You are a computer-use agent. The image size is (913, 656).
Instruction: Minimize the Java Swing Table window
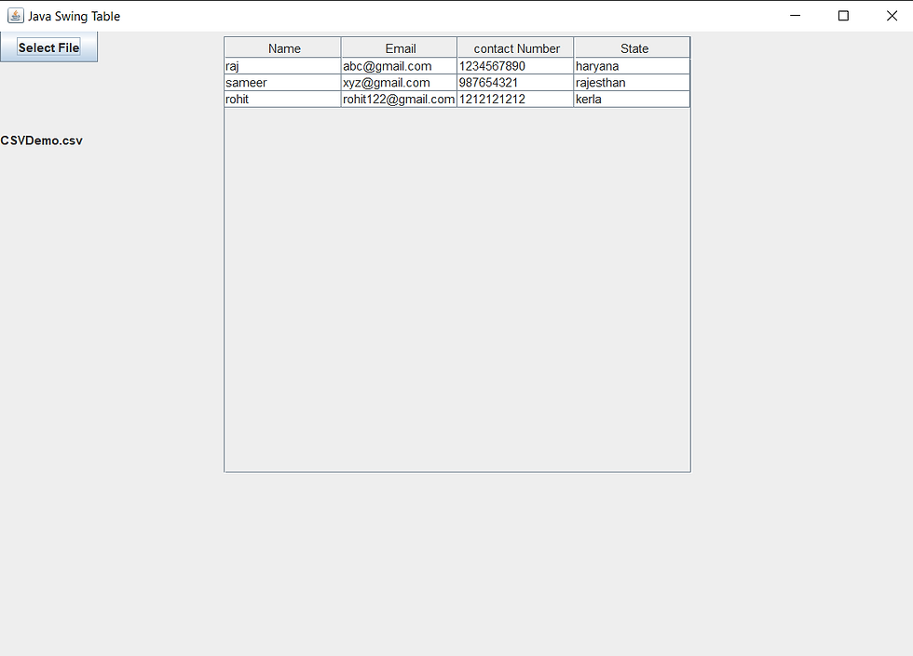[796, 16]
